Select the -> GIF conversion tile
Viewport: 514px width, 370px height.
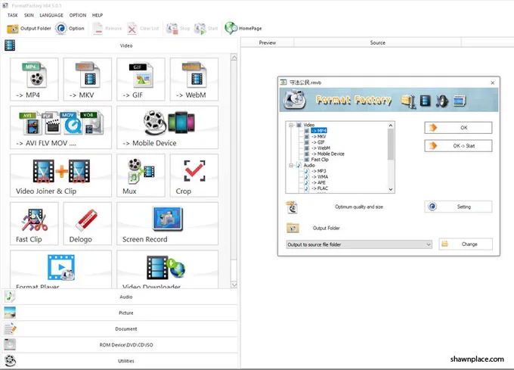click(141, 79)
